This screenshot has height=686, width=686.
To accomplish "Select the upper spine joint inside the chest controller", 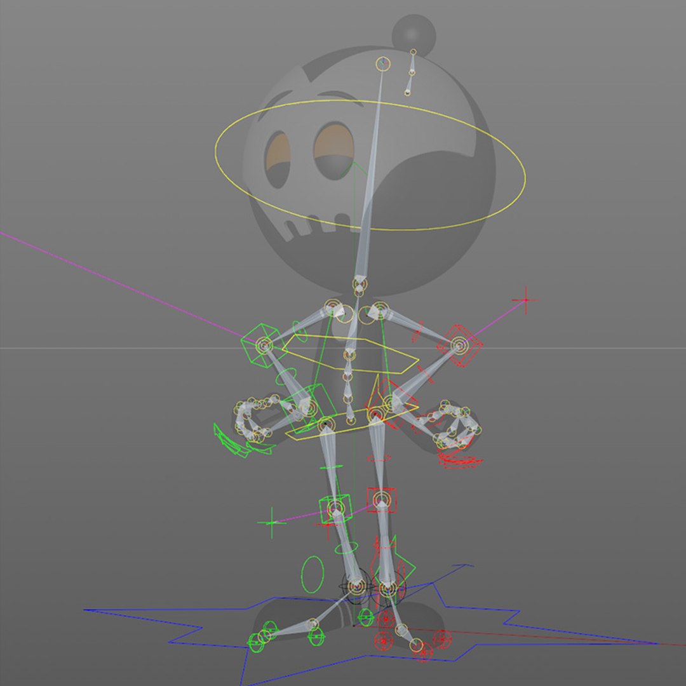I will (349, 354).
